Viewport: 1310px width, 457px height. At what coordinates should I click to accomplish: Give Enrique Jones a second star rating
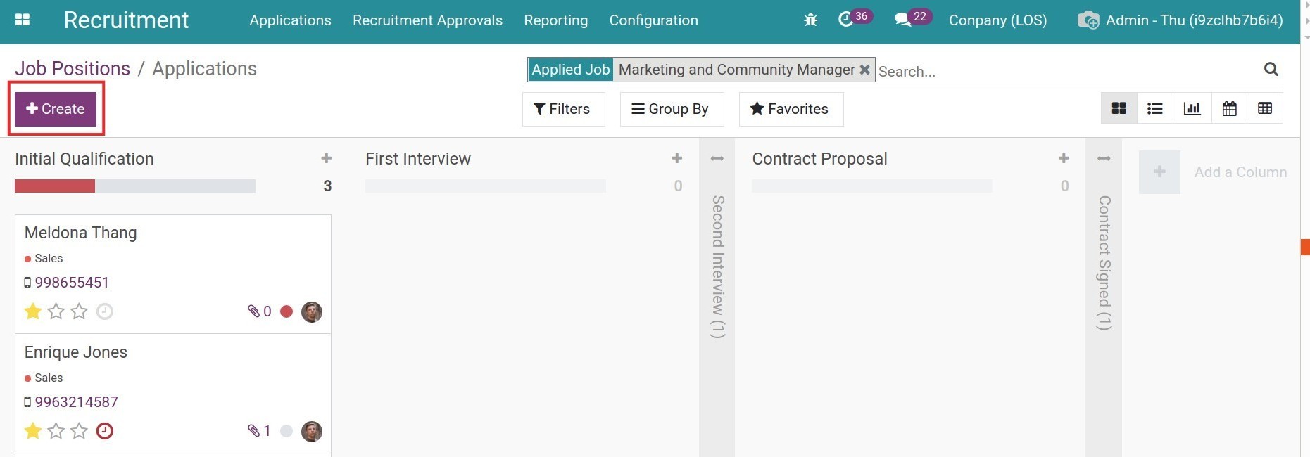coord(56,431)
